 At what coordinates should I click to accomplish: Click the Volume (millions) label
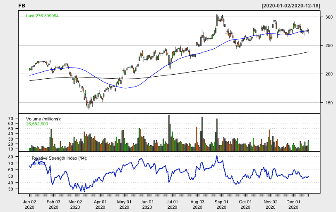tap(43, 119)
